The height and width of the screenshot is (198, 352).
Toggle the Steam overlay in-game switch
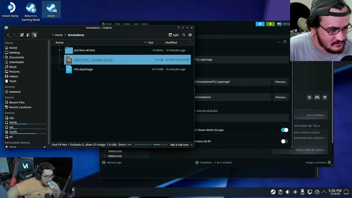point(285,130)
